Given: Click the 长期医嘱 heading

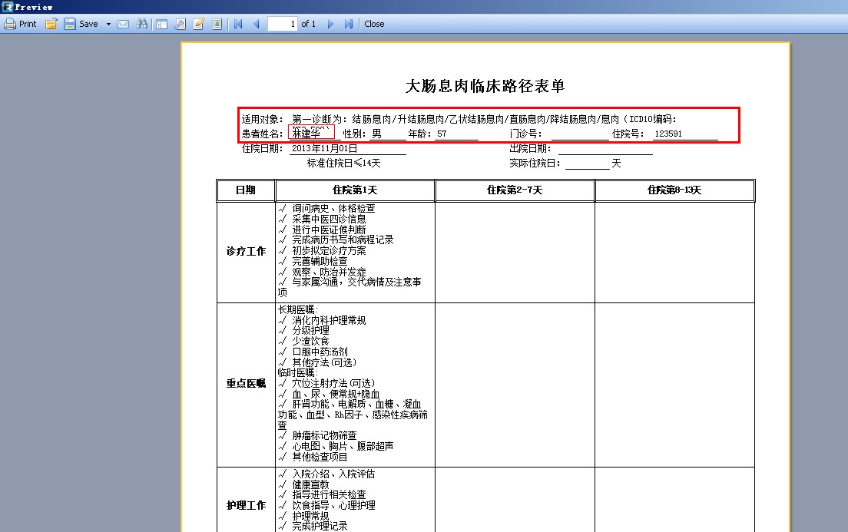Looking at the screenshot, I should tap(297, 309).
